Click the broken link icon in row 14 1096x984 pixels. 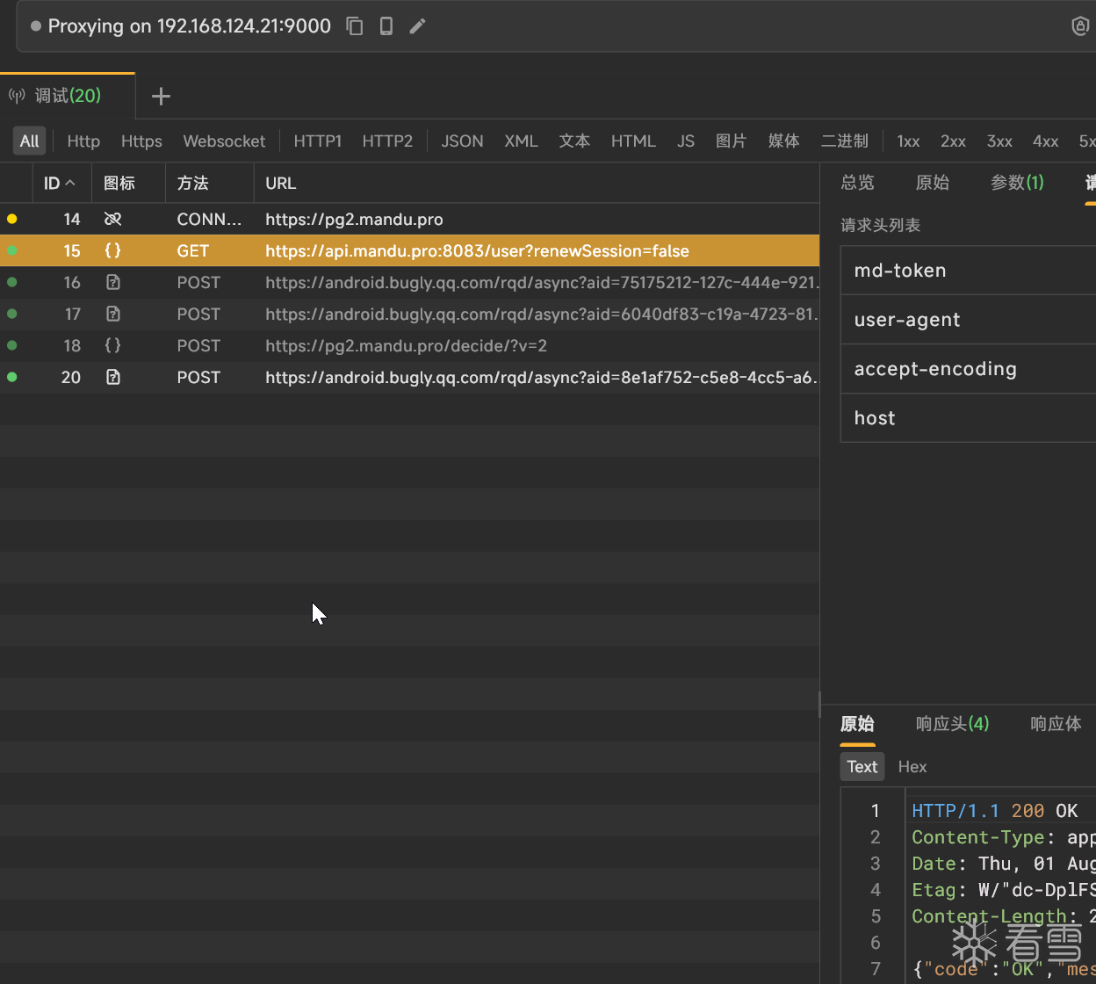112,219
